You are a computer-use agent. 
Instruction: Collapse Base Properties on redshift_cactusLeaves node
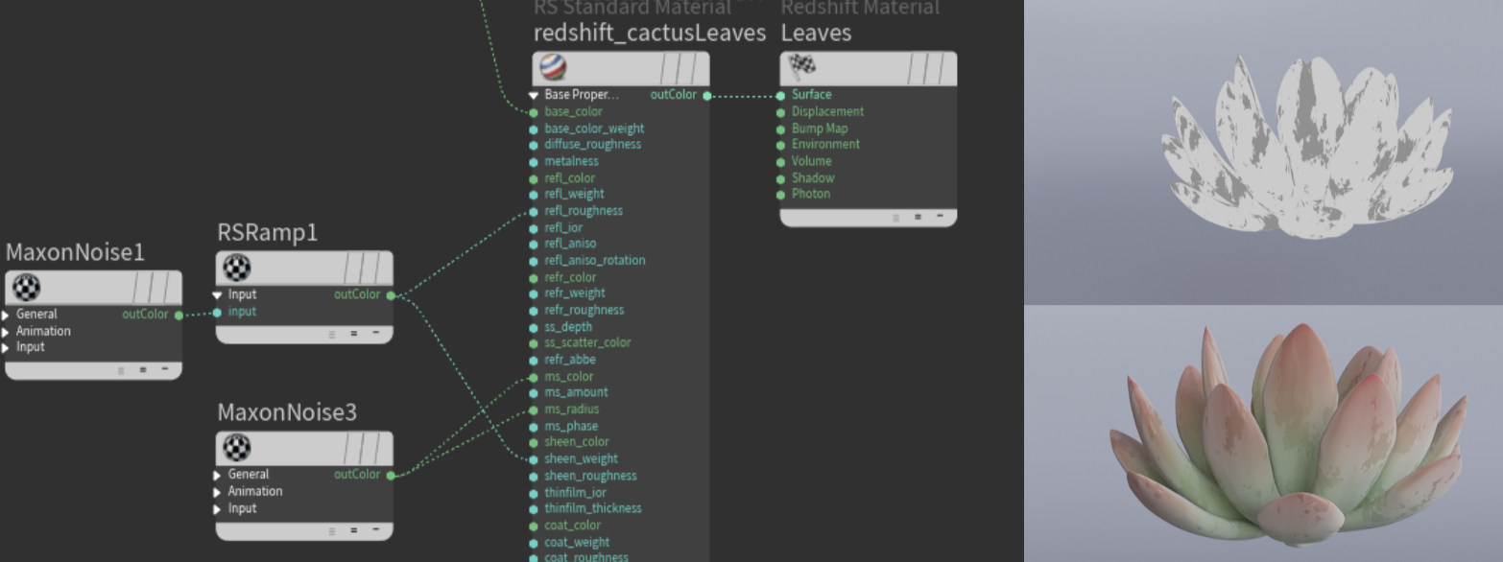tap(534, 95)
